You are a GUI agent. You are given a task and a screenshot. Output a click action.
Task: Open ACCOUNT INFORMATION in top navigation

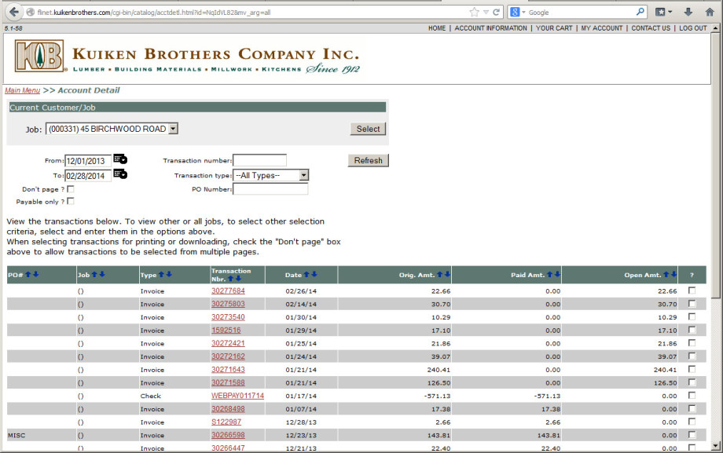pyautogui.click(x=490, y=28)
